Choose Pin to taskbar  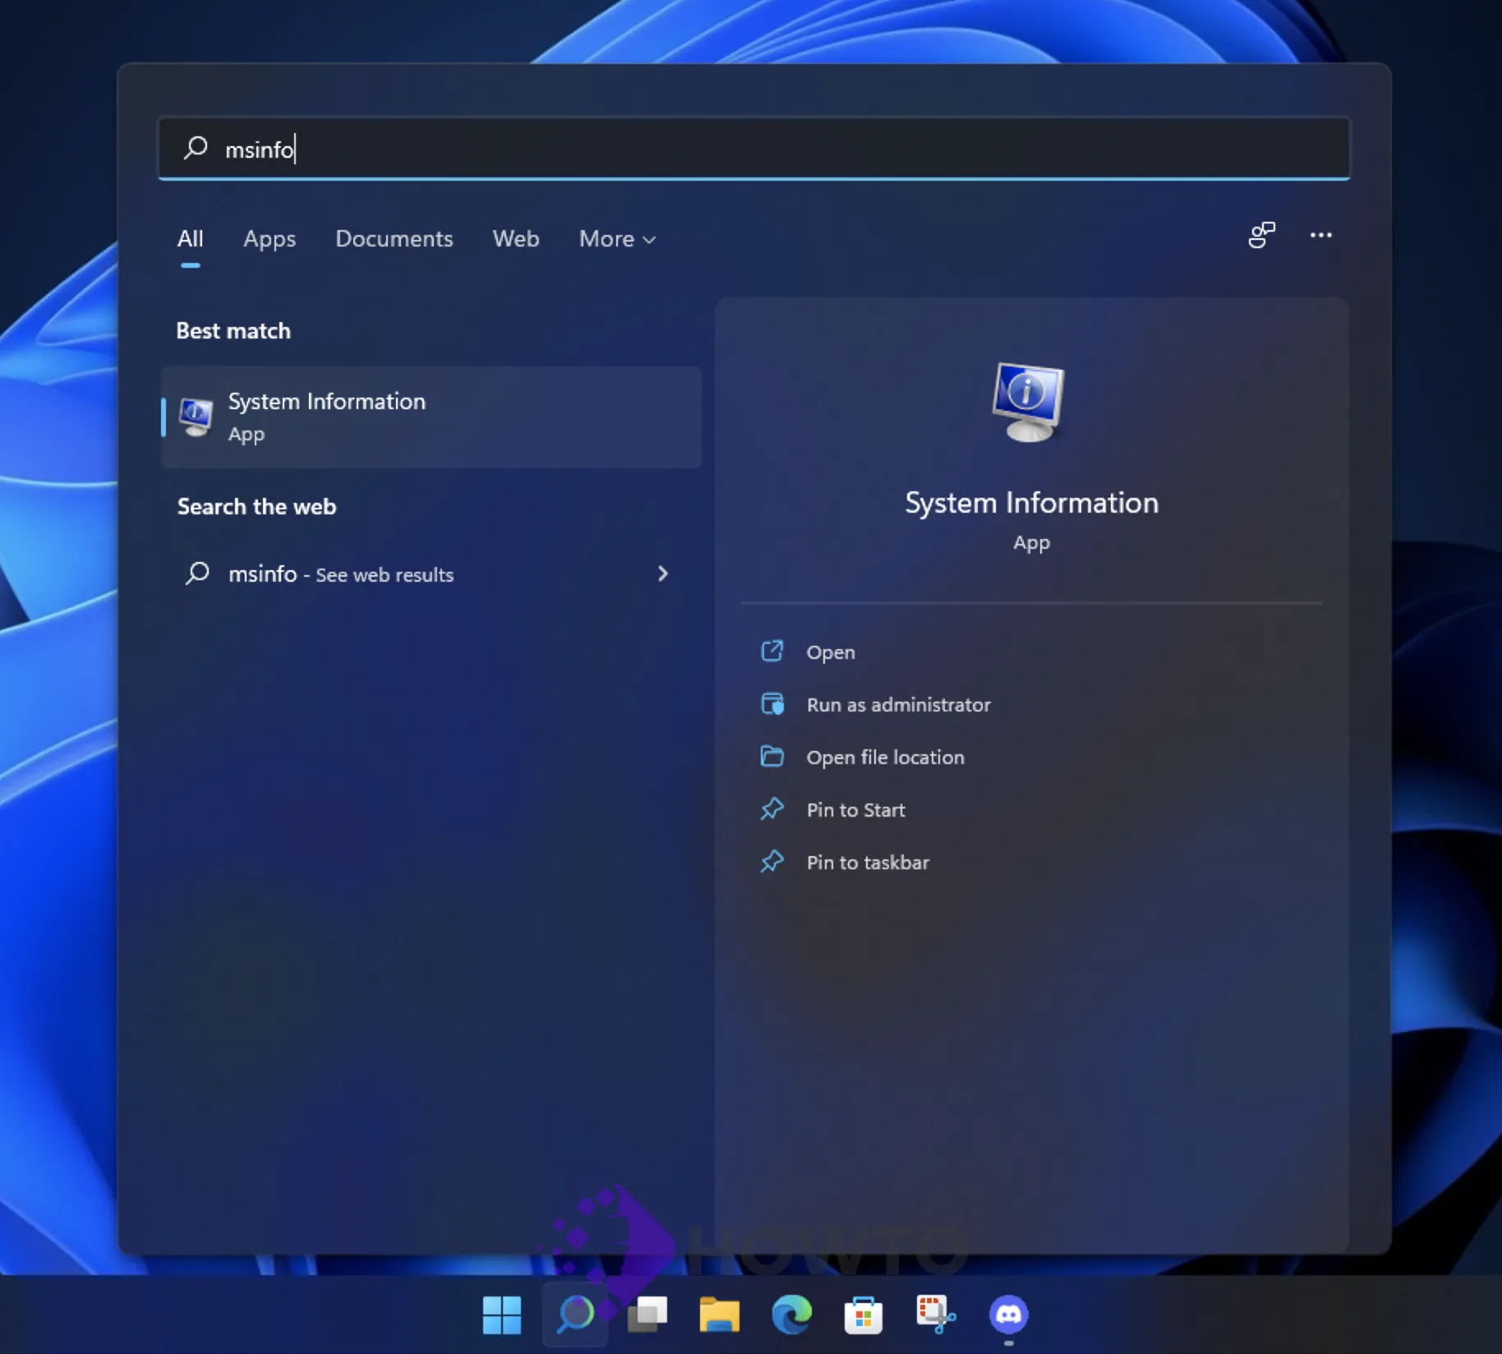(868, 863)
